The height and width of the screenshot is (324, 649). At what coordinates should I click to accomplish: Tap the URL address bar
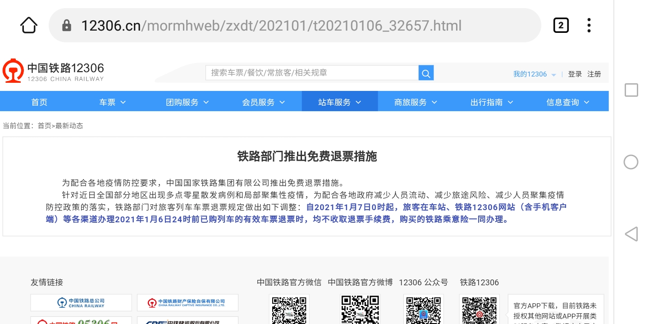click(295, 25)
